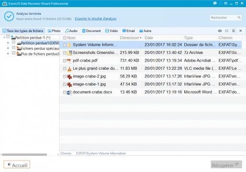Click the Récupérer button

226,164
